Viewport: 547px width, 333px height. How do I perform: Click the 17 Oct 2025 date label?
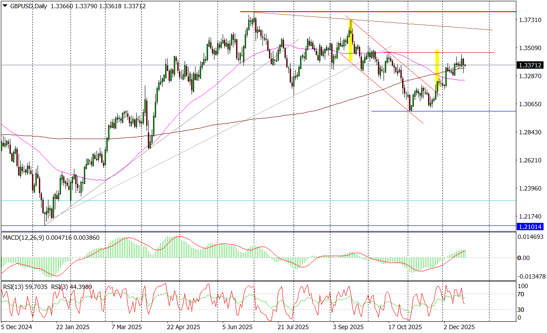point(404,327)
